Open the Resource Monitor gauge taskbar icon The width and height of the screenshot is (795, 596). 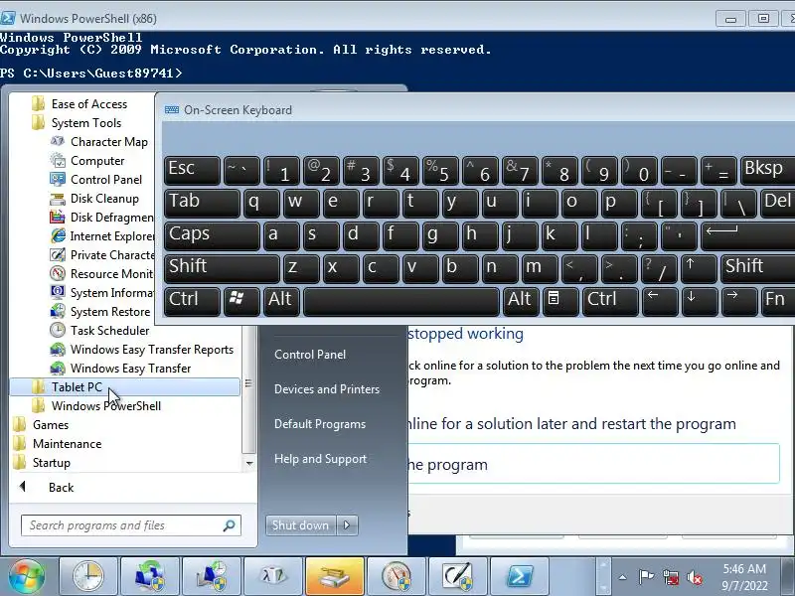pyautogui.click(x=397, y=576)
